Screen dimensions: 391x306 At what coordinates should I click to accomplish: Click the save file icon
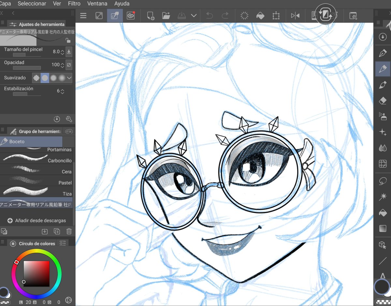click(182, 16)
